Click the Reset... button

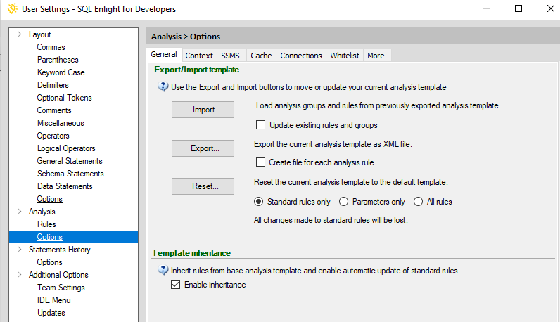click(x=203, y=186)
